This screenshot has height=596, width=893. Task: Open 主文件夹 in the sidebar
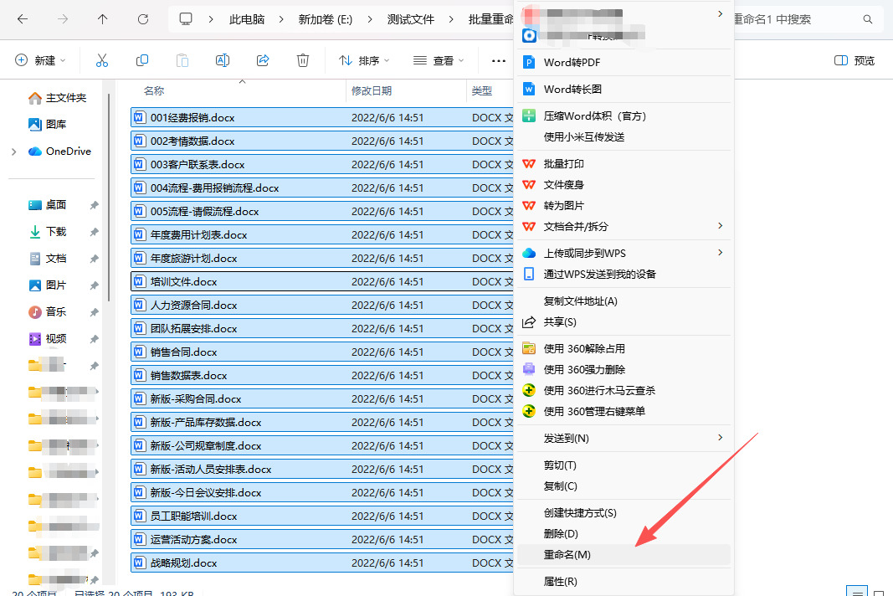pos(57,98)
